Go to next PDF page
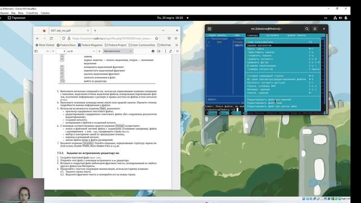Image resolution: width=361 pixels, height=203 pixels. point(53,51)
